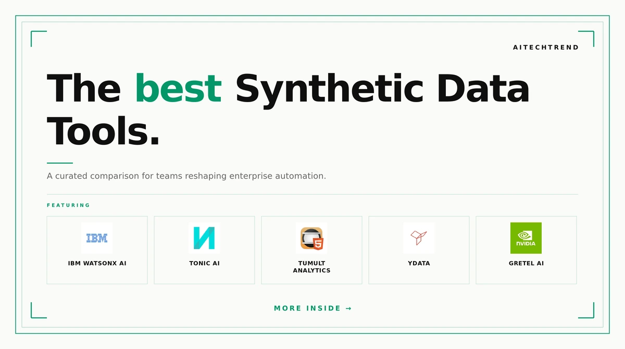Click the IBM logo icon

point(97,238)
